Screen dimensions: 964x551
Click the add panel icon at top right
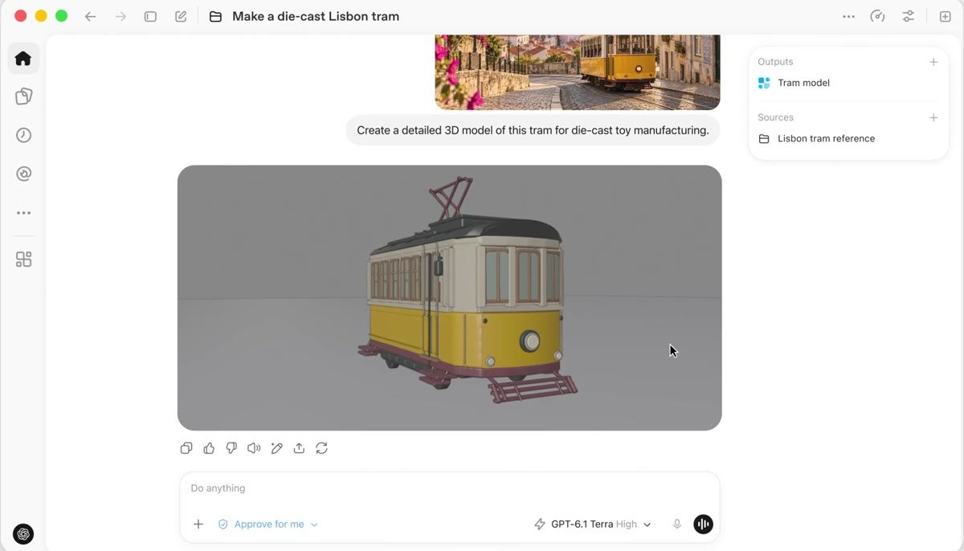click(x=945, y=16)
